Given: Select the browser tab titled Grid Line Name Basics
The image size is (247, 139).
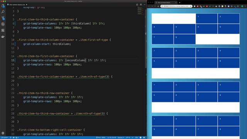Looking at the screenshot, I should point(166,3).
